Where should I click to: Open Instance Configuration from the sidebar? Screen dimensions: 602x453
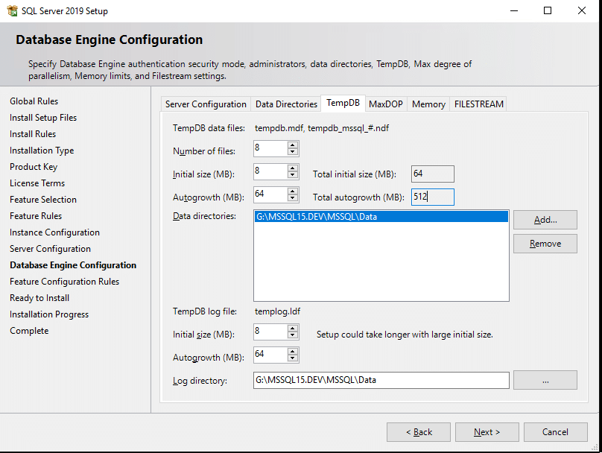pyautogui.click(x=54, y=232)
